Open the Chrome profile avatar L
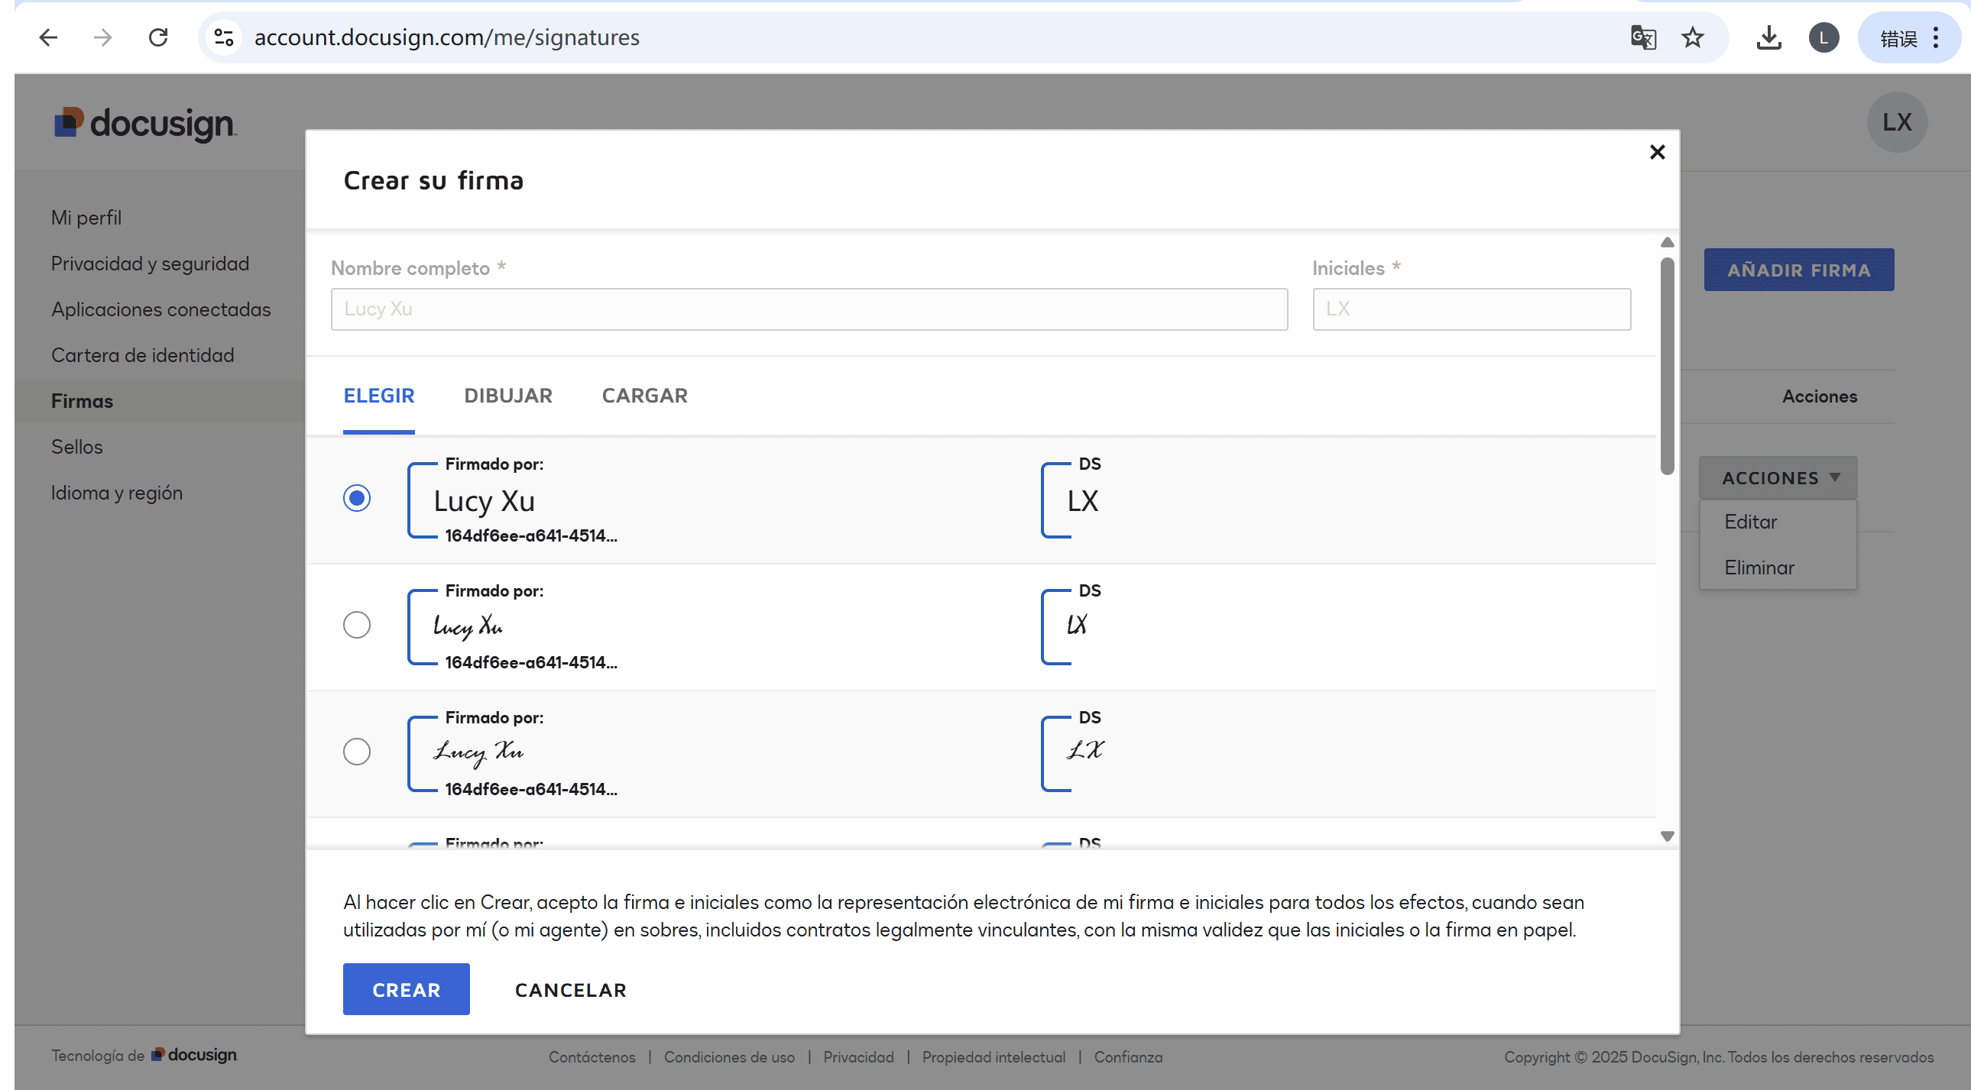The height and width of the screenshot is (1090, 1971). click(x=1824, y=37)
